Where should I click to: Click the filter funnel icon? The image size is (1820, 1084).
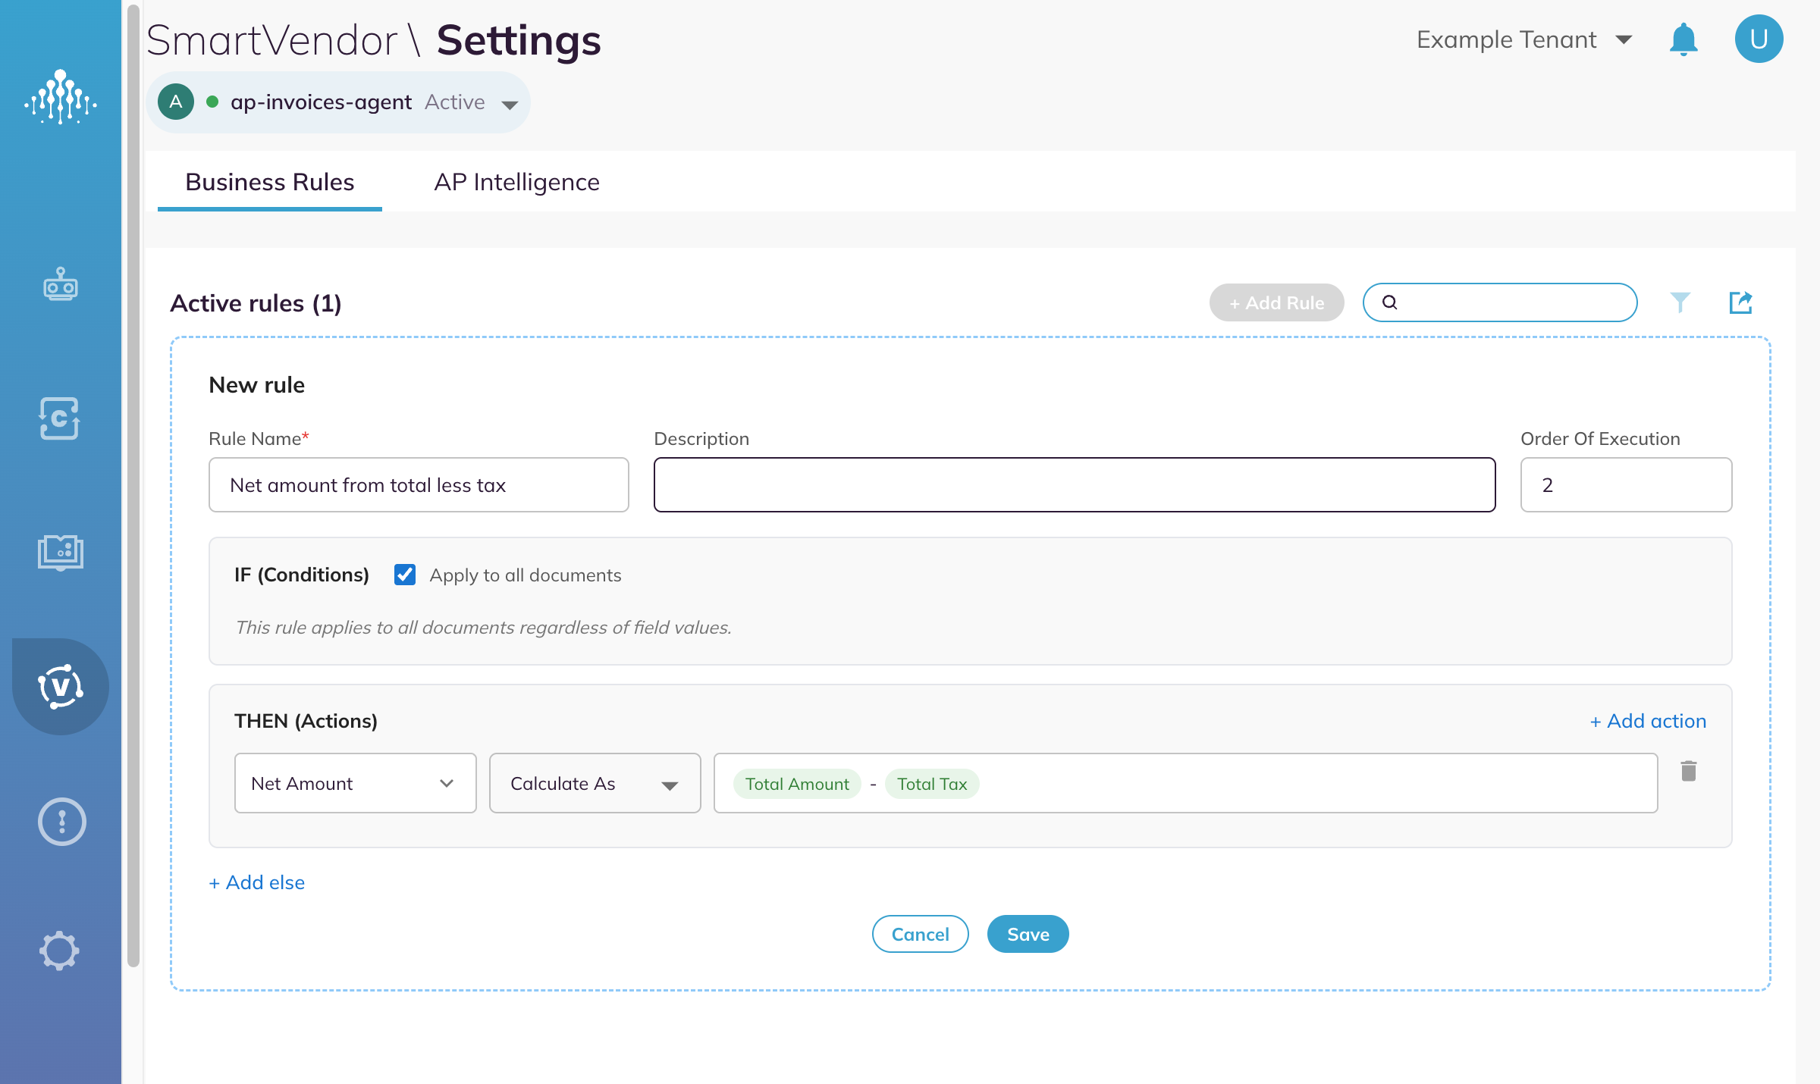[1680, 302]
